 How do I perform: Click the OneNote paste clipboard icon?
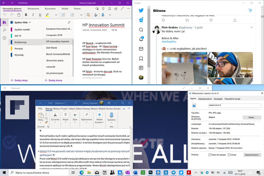click(19, 15)
